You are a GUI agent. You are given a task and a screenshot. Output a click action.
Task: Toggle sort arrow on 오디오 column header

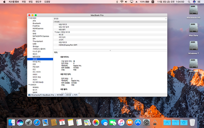166,19
